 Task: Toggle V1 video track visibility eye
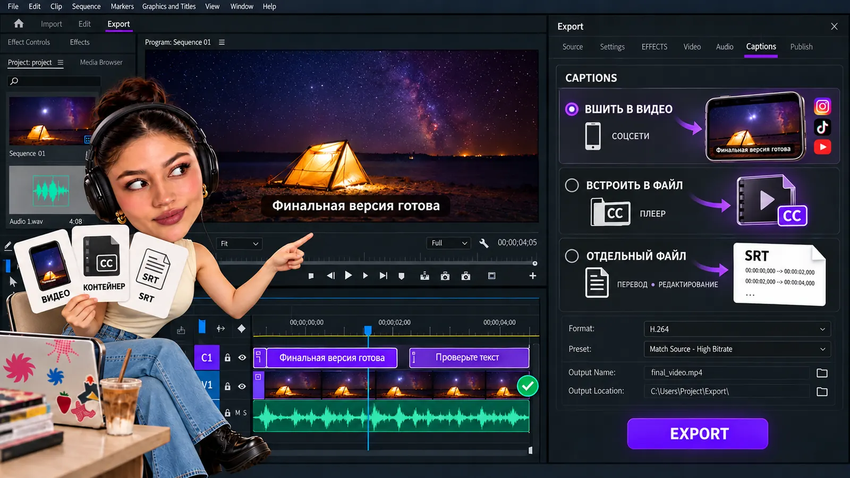[x=242, y=386]
